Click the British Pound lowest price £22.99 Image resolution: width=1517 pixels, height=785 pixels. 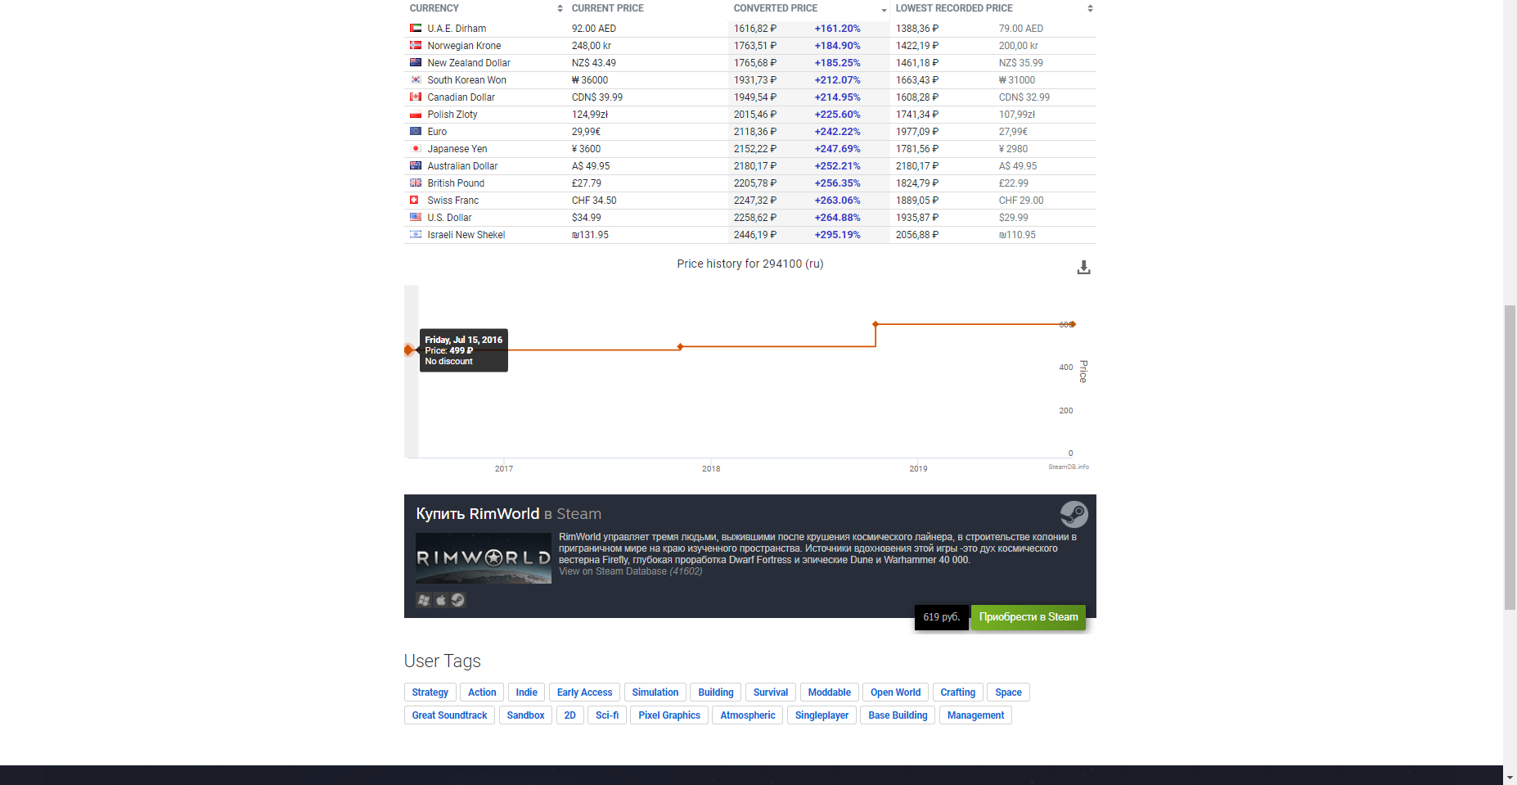1014,183
